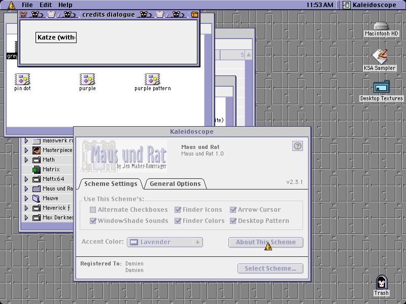The image size is (406, 304).
Task: Expand the Mattx64 folder disclosure triangle
Action: [26, 179]
